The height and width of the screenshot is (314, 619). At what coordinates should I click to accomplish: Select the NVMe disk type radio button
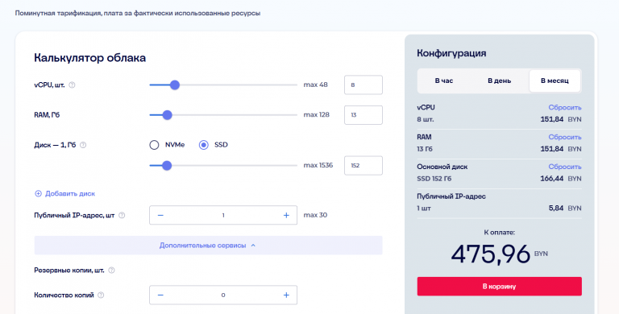(154, 145)
